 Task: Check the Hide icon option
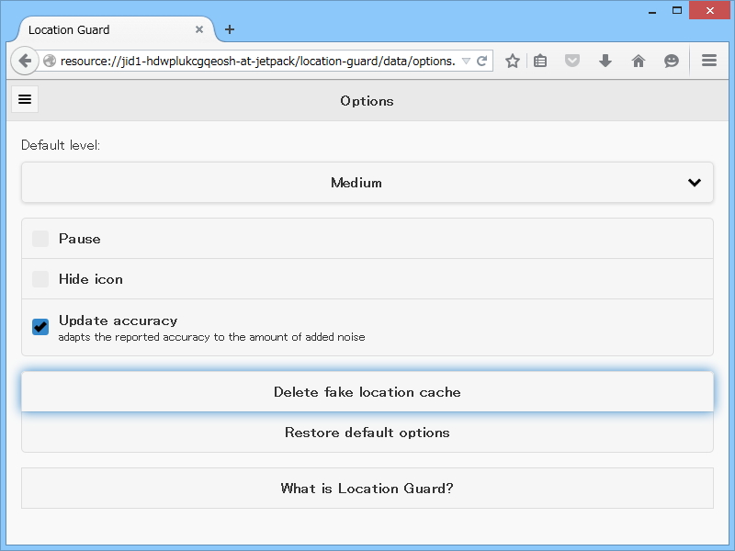[40, 279]
